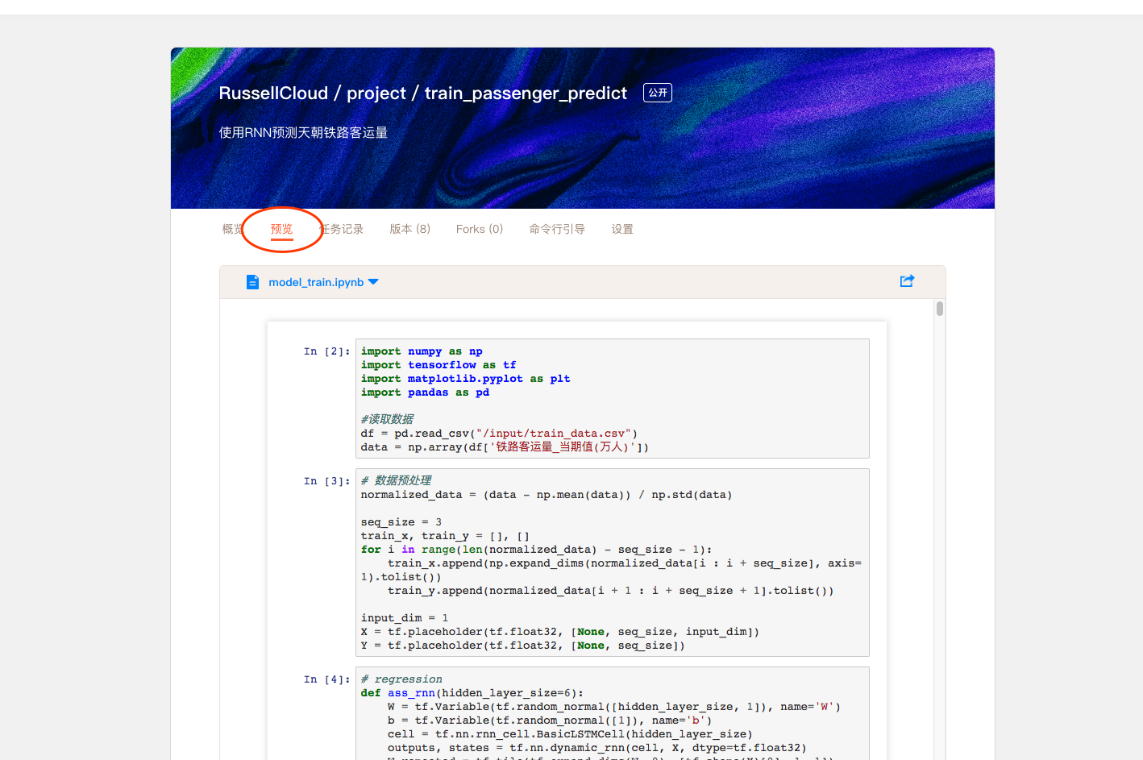
Task: Open the 任务记录 tab
Action: [x=343, y=230]
